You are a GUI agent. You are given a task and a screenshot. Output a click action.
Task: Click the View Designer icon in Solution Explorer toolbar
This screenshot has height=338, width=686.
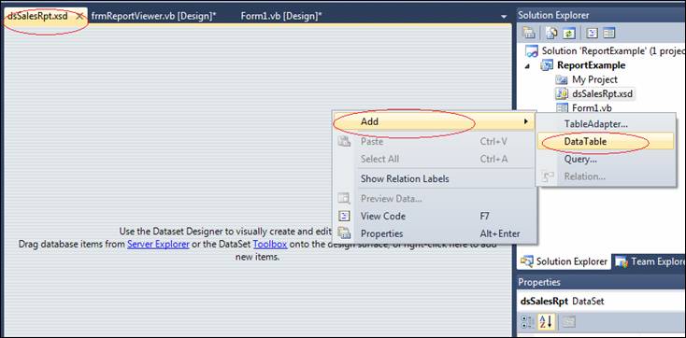click(609, 34)
